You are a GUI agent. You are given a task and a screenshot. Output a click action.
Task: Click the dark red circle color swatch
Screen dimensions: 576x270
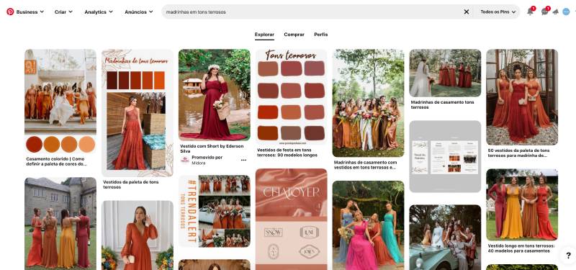(x=34, y=145)
